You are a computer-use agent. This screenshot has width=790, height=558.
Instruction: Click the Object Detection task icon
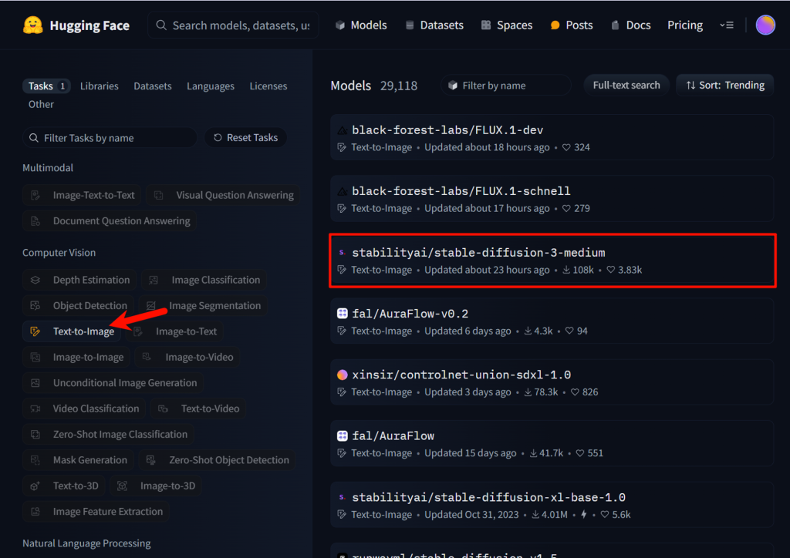35,306
